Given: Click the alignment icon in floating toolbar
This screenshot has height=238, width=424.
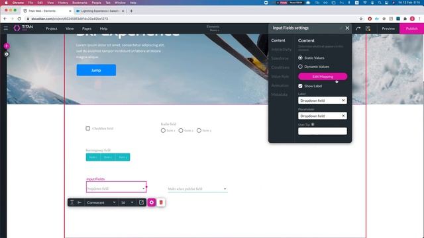Looking at the screenshot, I should [79, 202].
